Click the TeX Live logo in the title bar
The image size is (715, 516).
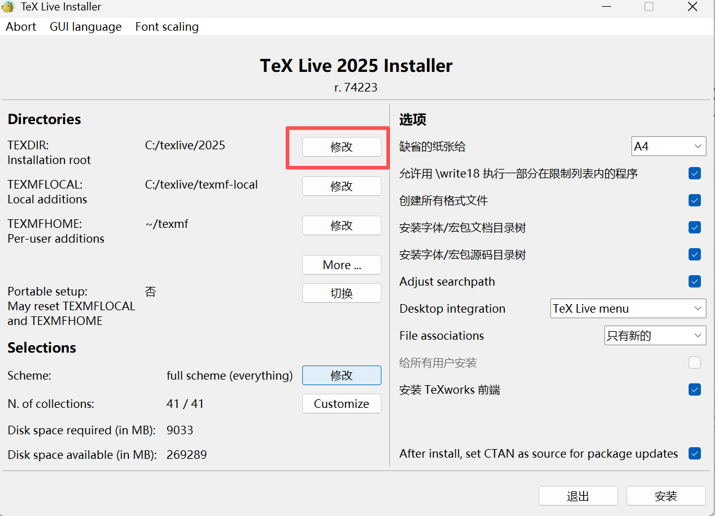[10, 7]
